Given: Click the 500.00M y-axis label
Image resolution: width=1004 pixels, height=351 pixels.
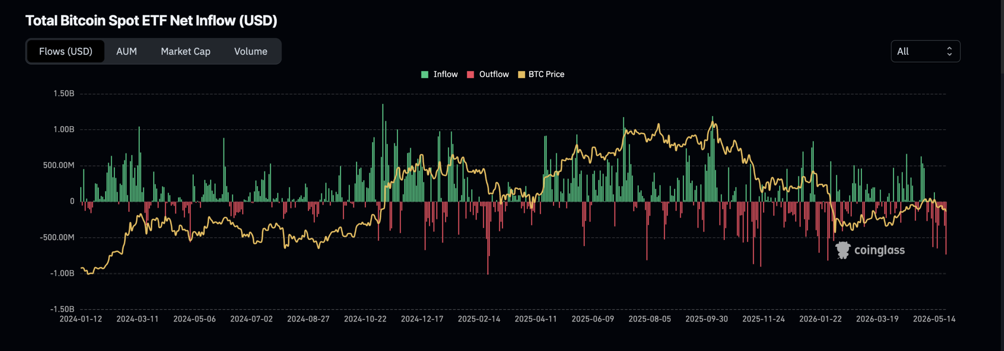Looking at the screenshot, I should (59, 165).
